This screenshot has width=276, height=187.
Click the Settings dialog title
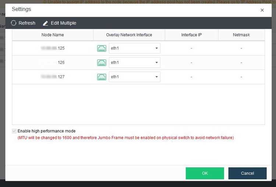click(x=21, y=9)
